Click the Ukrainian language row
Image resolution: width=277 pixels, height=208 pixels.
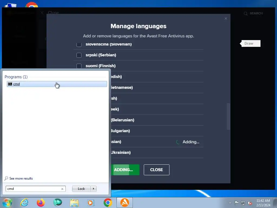tap(157, 152)
